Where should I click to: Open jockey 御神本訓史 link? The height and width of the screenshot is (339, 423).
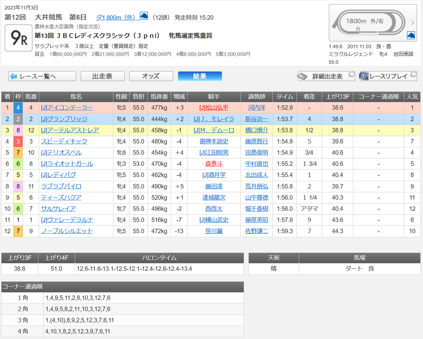point(214,141)
